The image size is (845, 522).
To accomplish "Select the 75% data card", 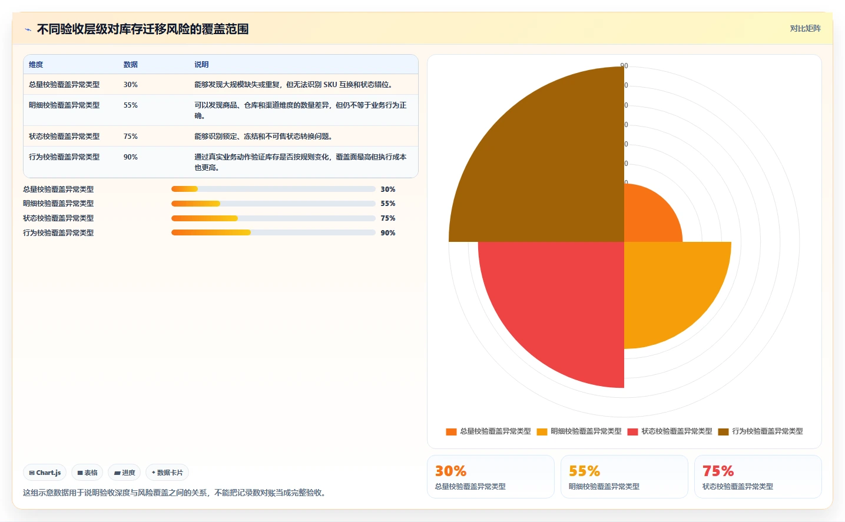I will coord(758,477).
